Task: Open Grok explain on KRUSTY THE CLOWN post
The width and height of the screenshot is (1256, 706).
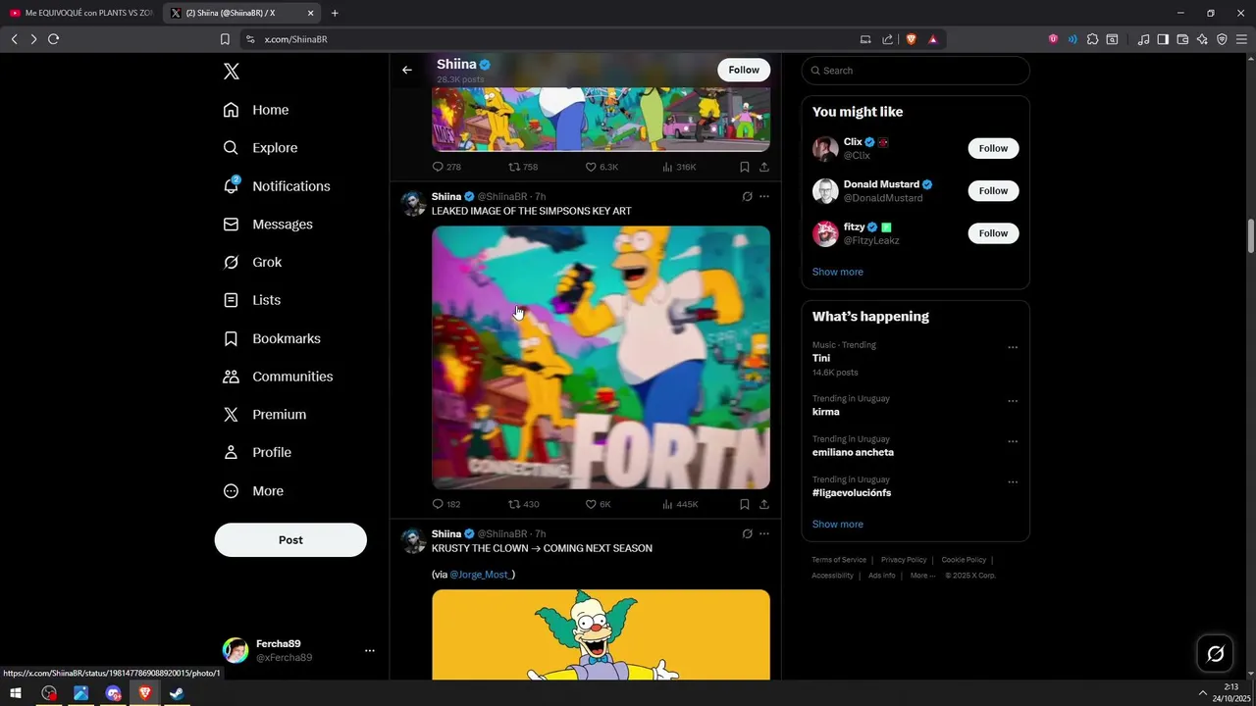Action: click(747, 533)
